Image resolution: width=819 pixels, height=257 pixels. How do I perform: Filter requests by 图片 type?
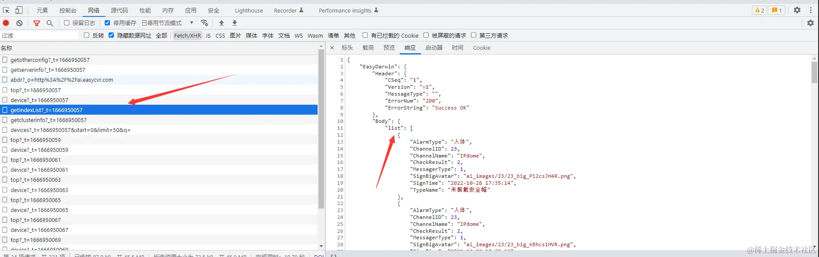point(235,35)
